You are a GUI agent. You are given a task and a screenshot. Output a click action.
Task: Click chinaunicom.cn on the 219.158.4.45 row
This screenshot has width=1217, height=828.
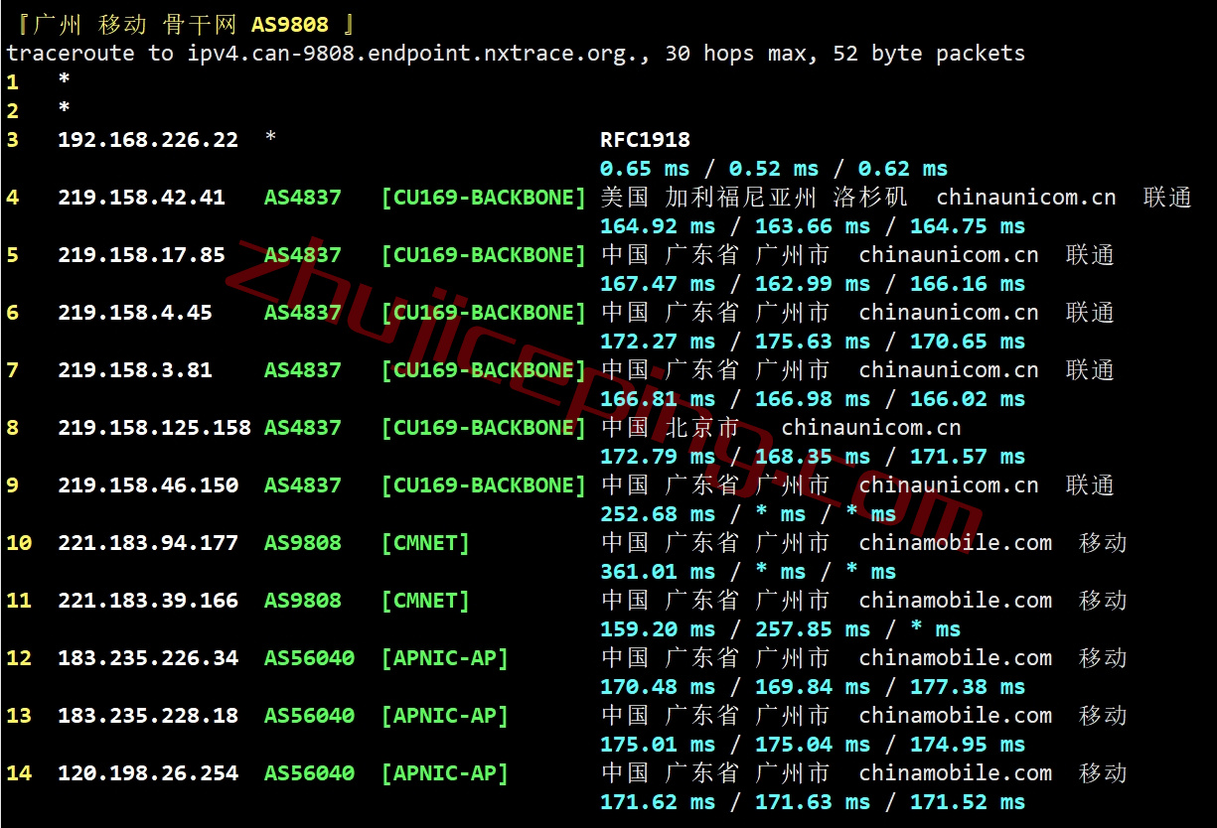click(x=949, y=313)
